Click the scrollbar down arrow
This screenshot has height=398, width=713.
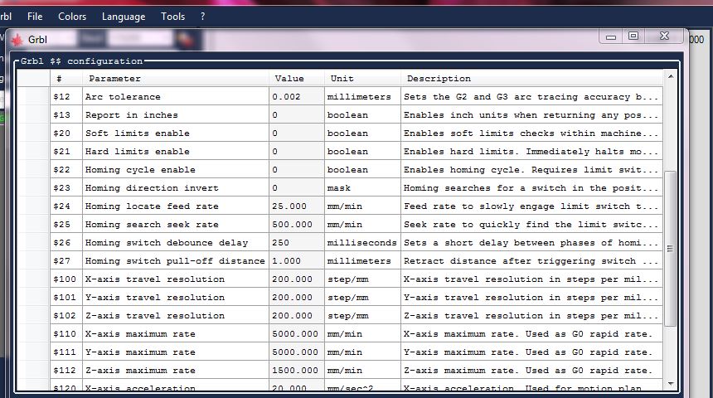pos(671,384)
